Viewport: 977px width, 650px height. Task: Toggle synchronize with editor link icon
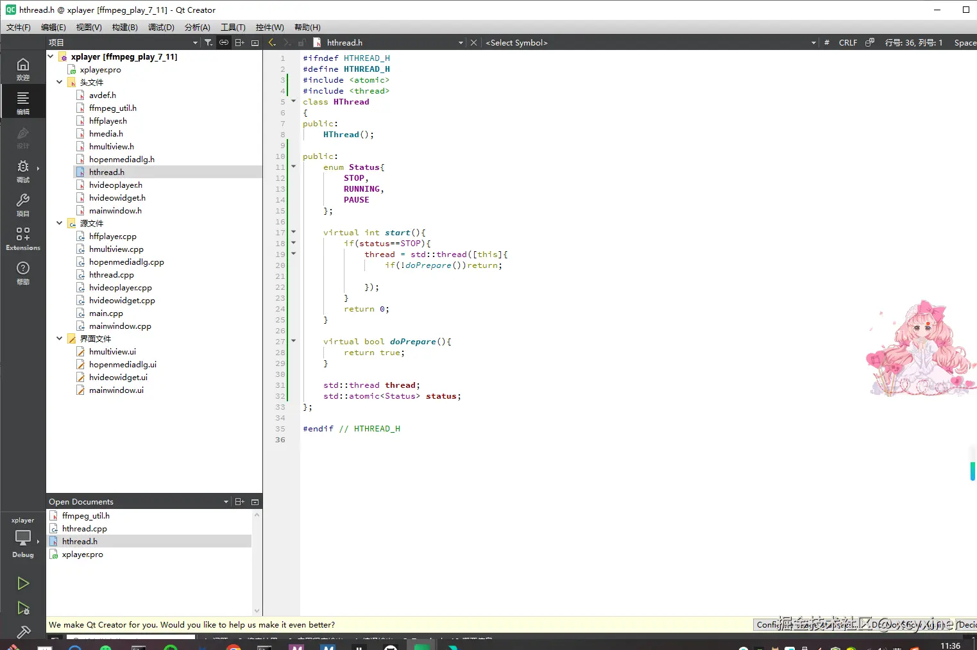(x=224, y=43)
